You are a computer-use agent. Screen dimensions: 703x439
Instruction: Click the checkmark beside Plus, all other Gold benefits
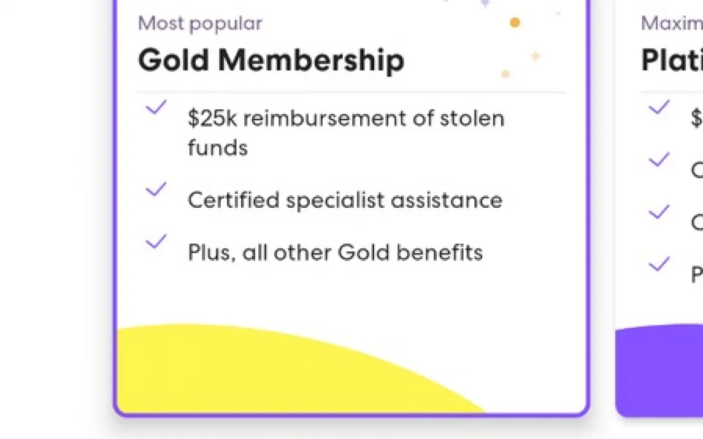coord(156,242)
